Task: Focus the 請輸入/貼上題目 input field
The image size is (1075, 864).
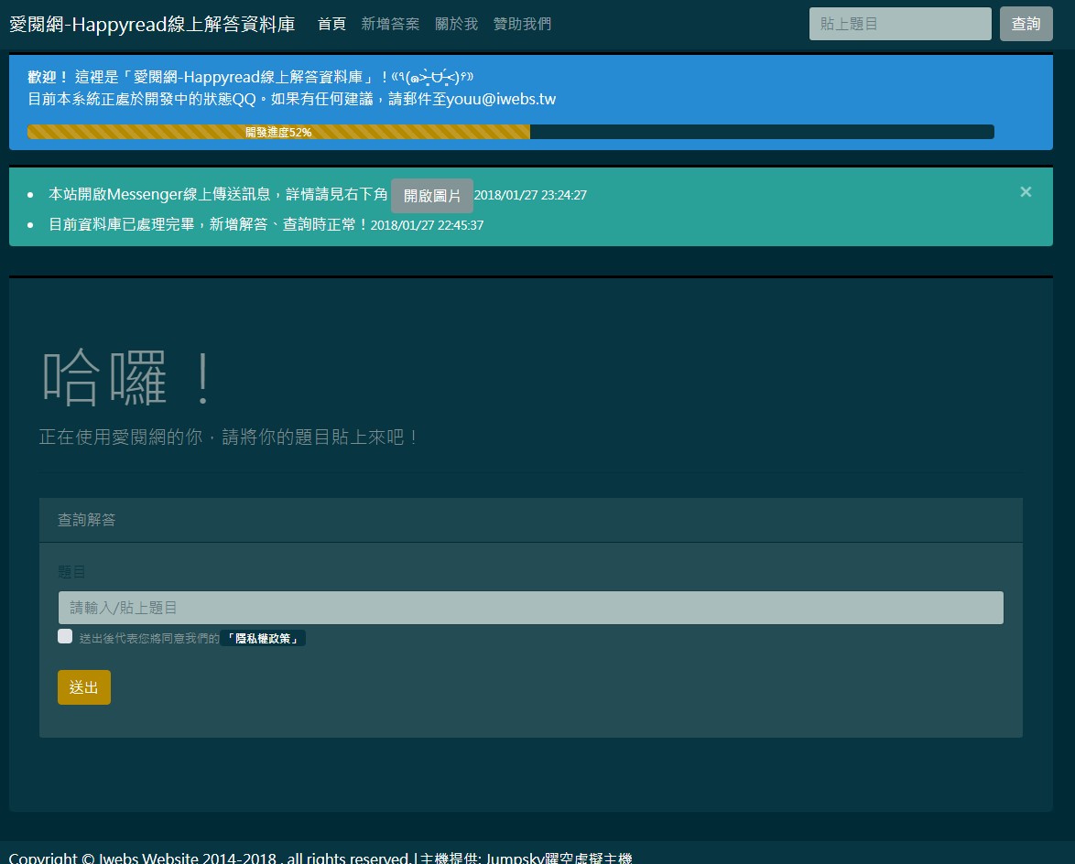Action: 531,608
